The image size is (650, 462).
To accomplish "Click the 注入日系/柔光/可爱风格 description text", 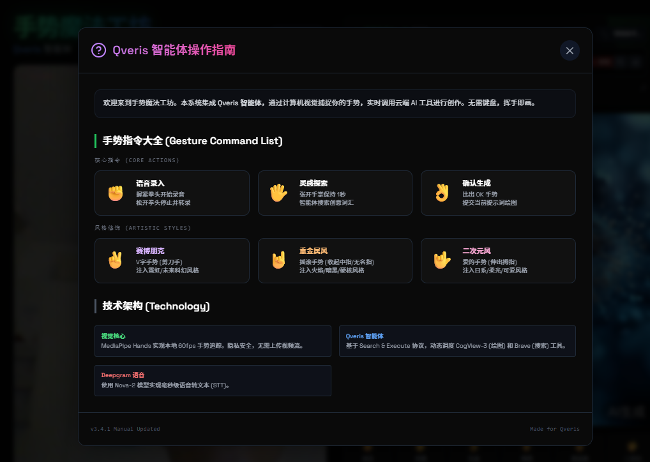I will (495, 270).
